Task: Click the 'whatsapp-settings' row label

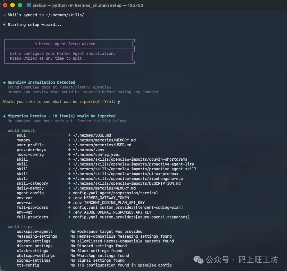Action: [36, 255]
